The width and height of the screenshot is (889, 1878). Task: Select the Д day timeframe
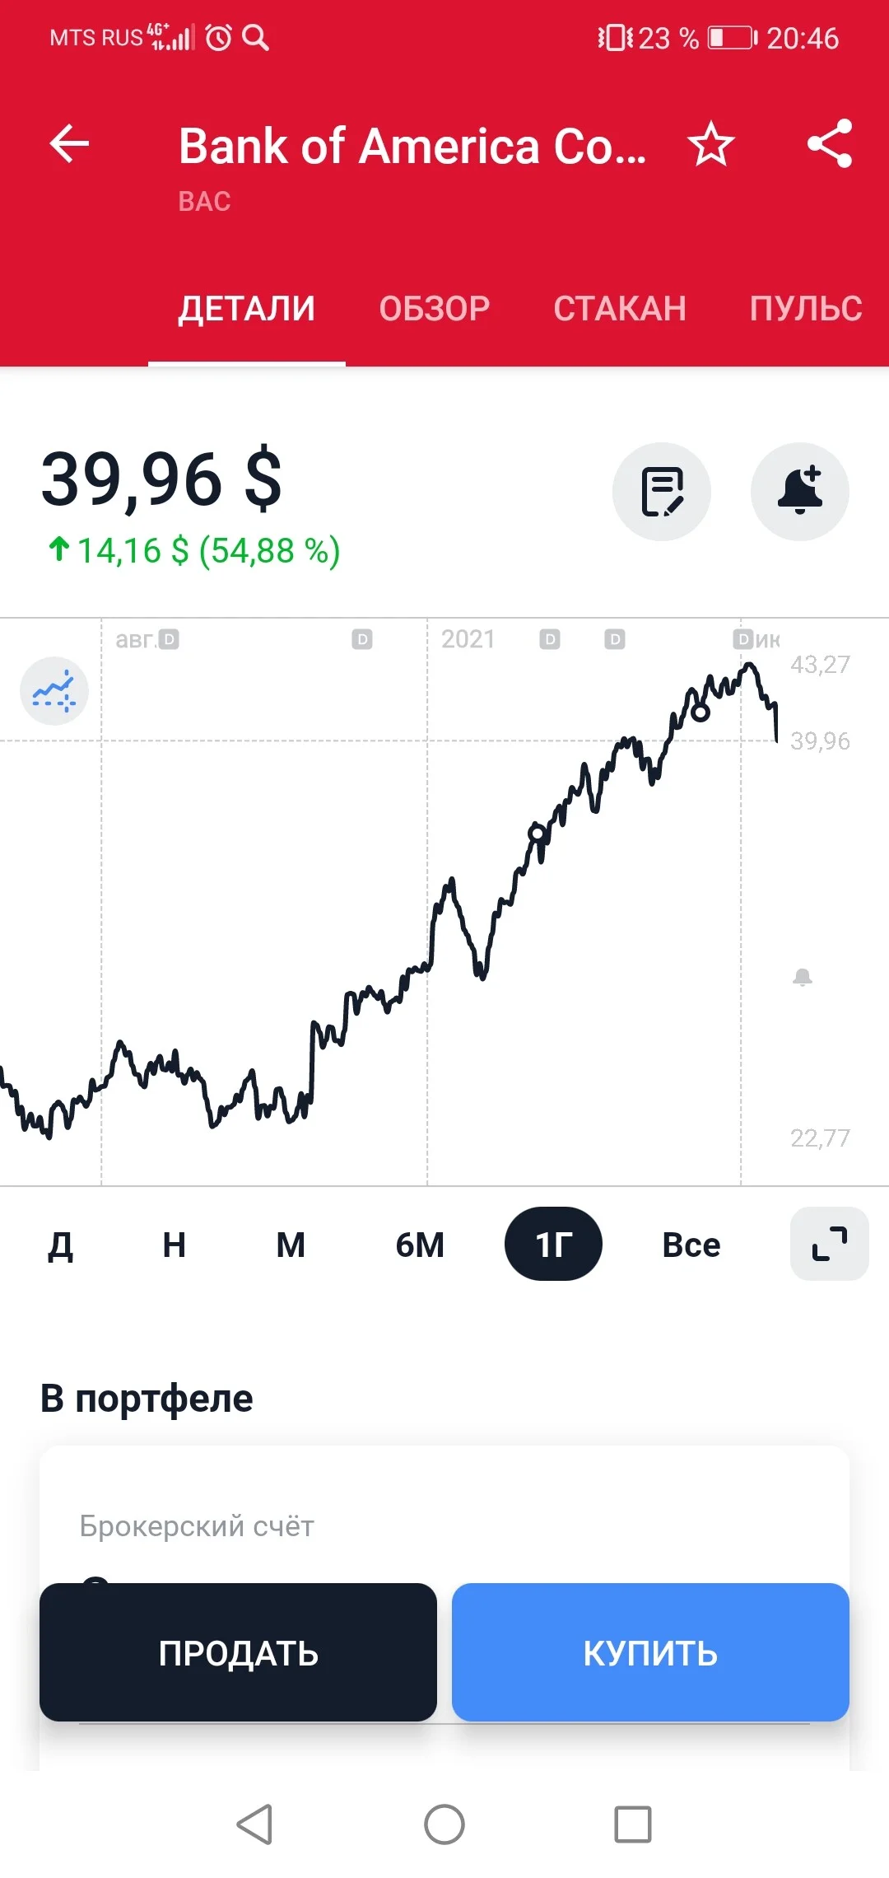pos(61,1245)
